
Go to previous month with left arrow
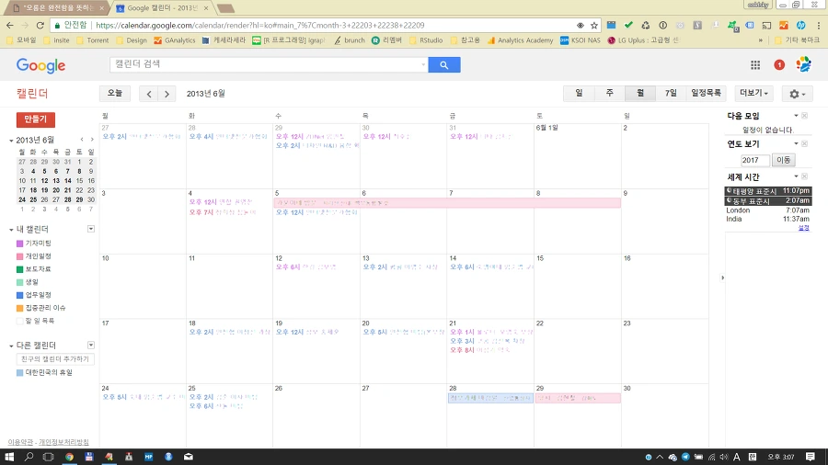(149, 94)
